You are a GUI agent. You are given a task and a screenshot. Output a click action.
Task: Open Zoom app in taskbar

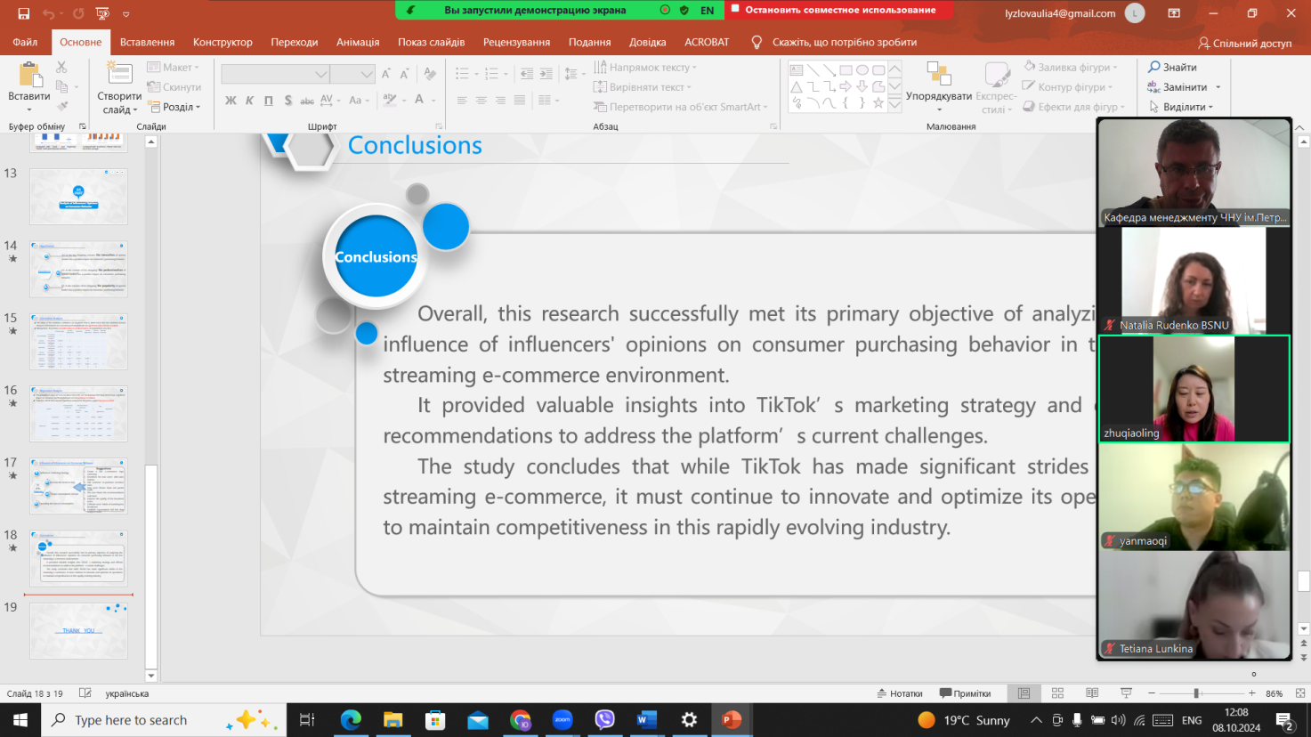pyautogui.click(x=562, y=719)
